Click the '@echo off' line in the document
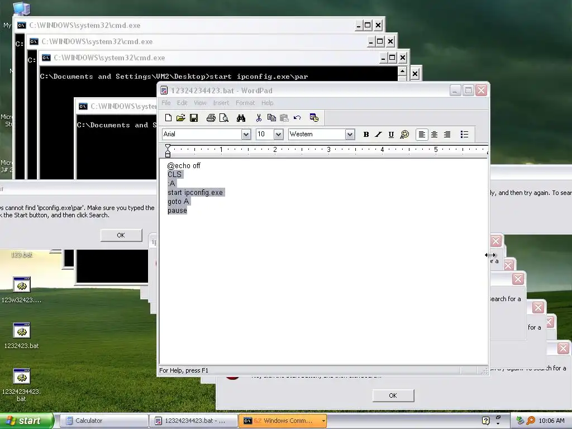The image size is (572, 429). [184, 165]
